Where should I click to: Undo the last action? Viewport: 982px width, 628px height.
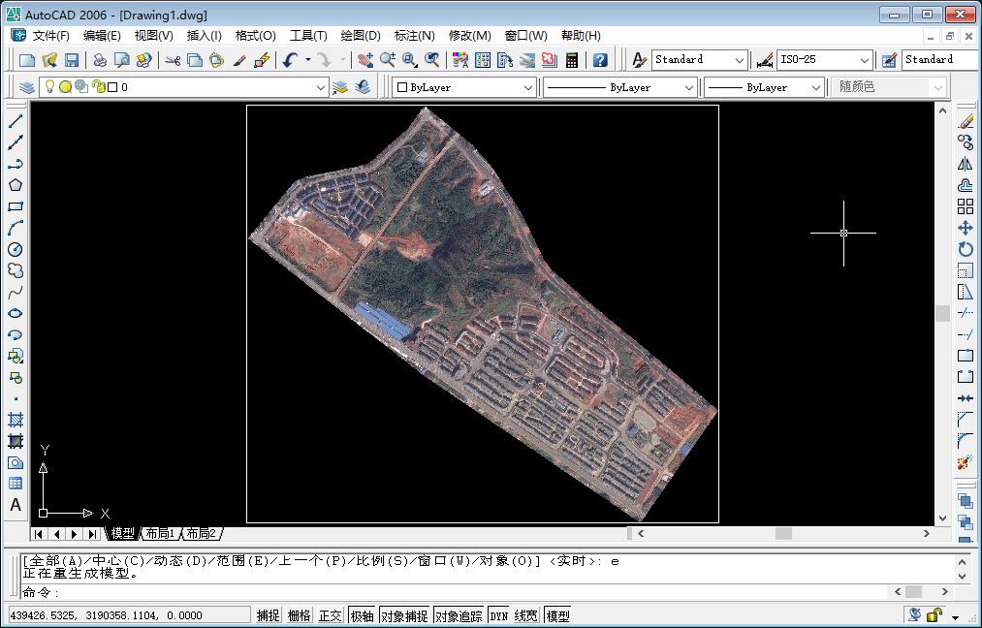tap(290, 60)
